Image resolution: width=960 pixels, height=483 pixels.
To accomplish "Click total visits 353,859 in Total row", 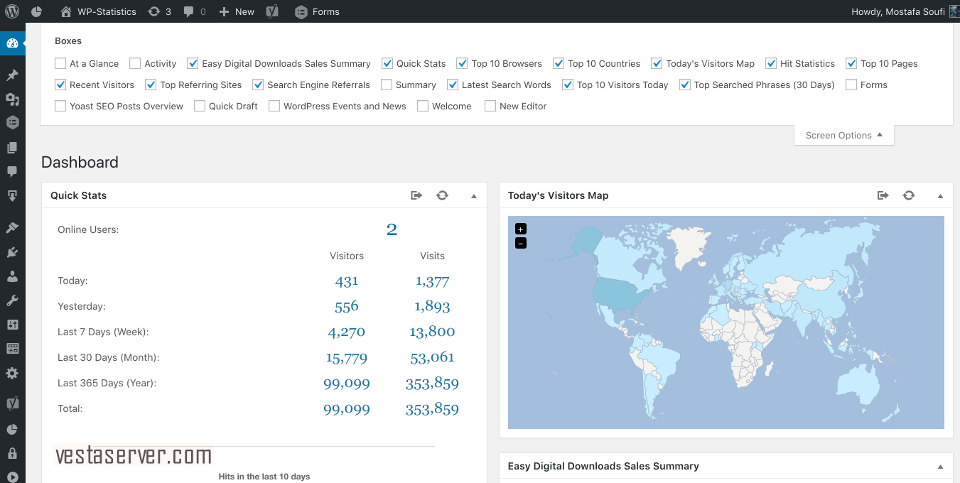I will (432, 409).
